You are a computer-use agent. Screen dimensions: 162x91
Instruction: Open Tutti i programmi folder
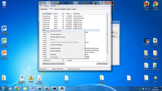pyautogui.click(x=155, y=55)
